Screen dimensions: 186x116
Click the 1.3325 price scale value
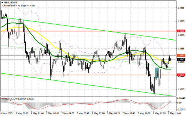coord(181,89)
